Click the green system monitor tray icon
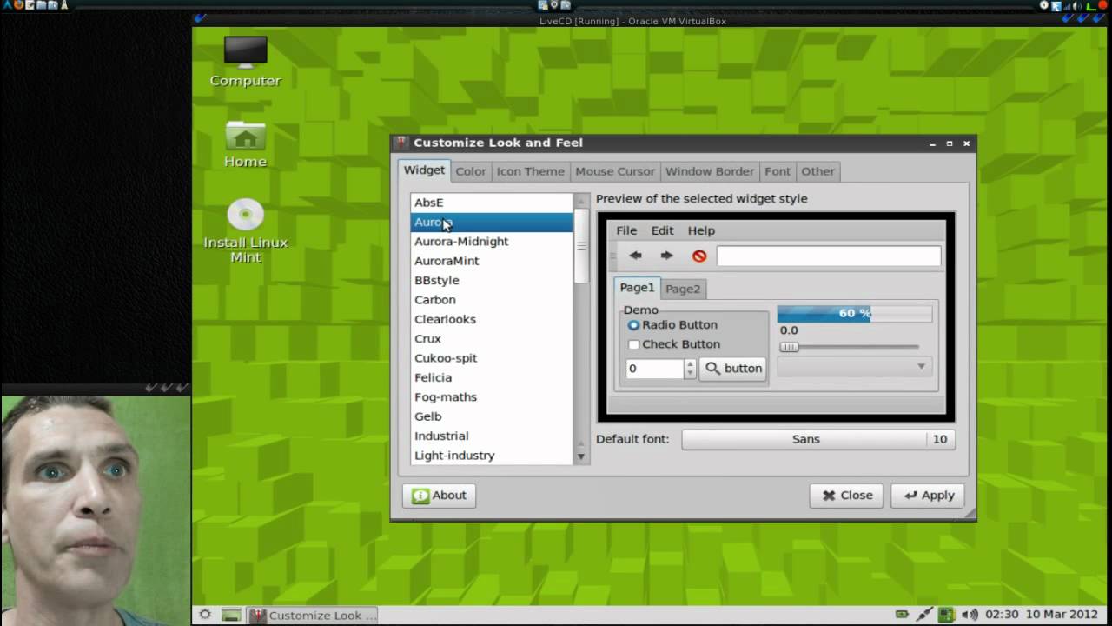The width and height of the screenshot is (1112, 626). pyautogui.click(x=947, y=615)
